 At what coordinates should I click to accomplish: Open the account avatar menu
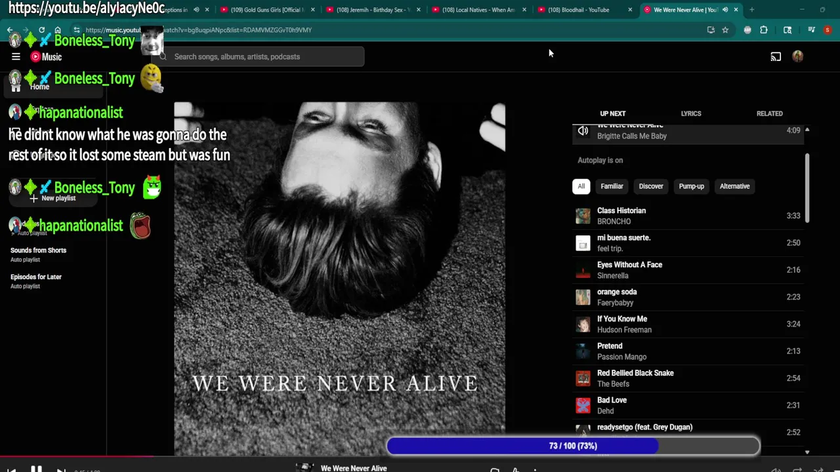[x=797, y=56]
